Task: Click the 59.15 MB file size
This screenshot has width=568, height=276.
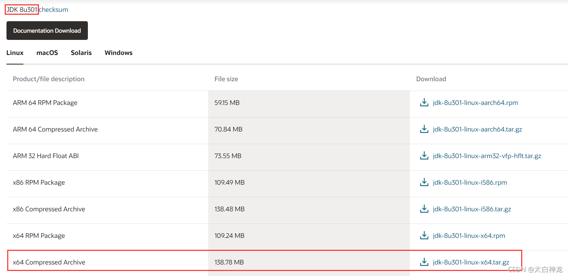Action: (227, 103)
